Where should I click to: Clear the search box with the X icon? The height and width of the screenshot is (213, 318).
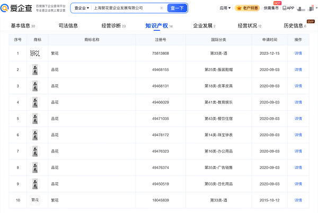[x=162, y=8]
